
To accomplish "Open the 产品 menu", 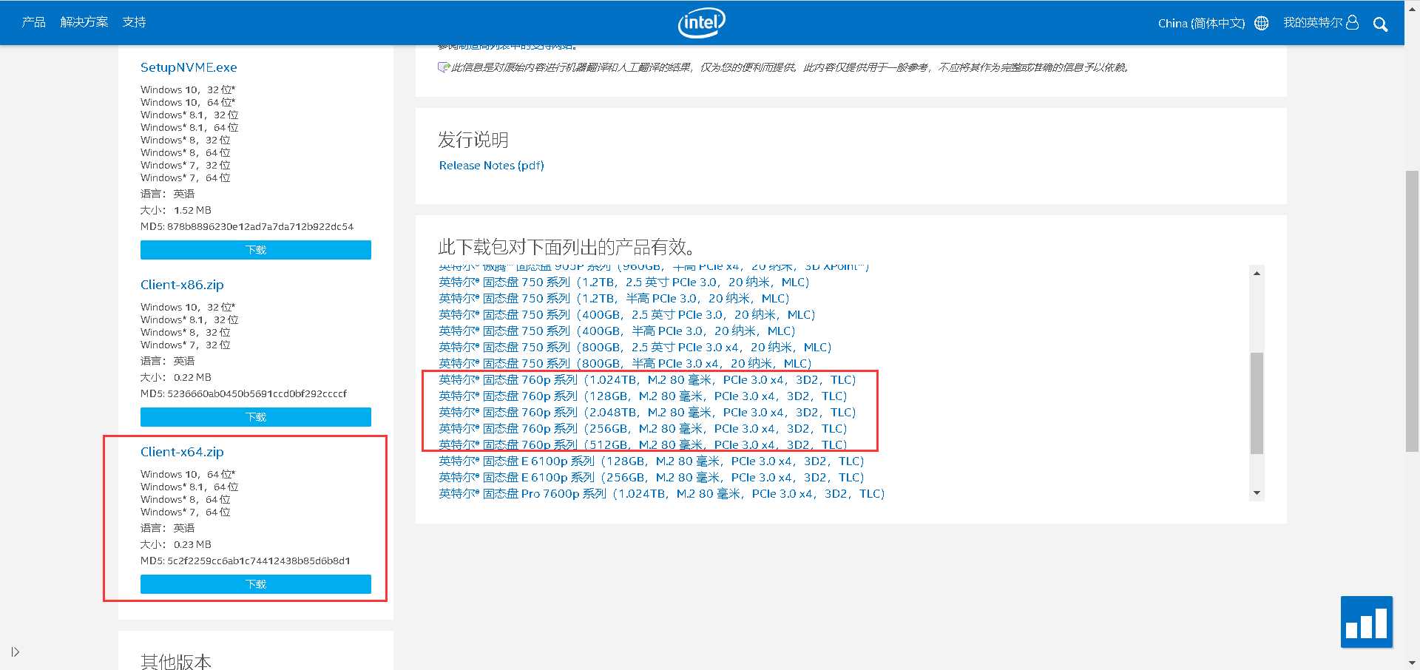I will click(x=34, y=22).
